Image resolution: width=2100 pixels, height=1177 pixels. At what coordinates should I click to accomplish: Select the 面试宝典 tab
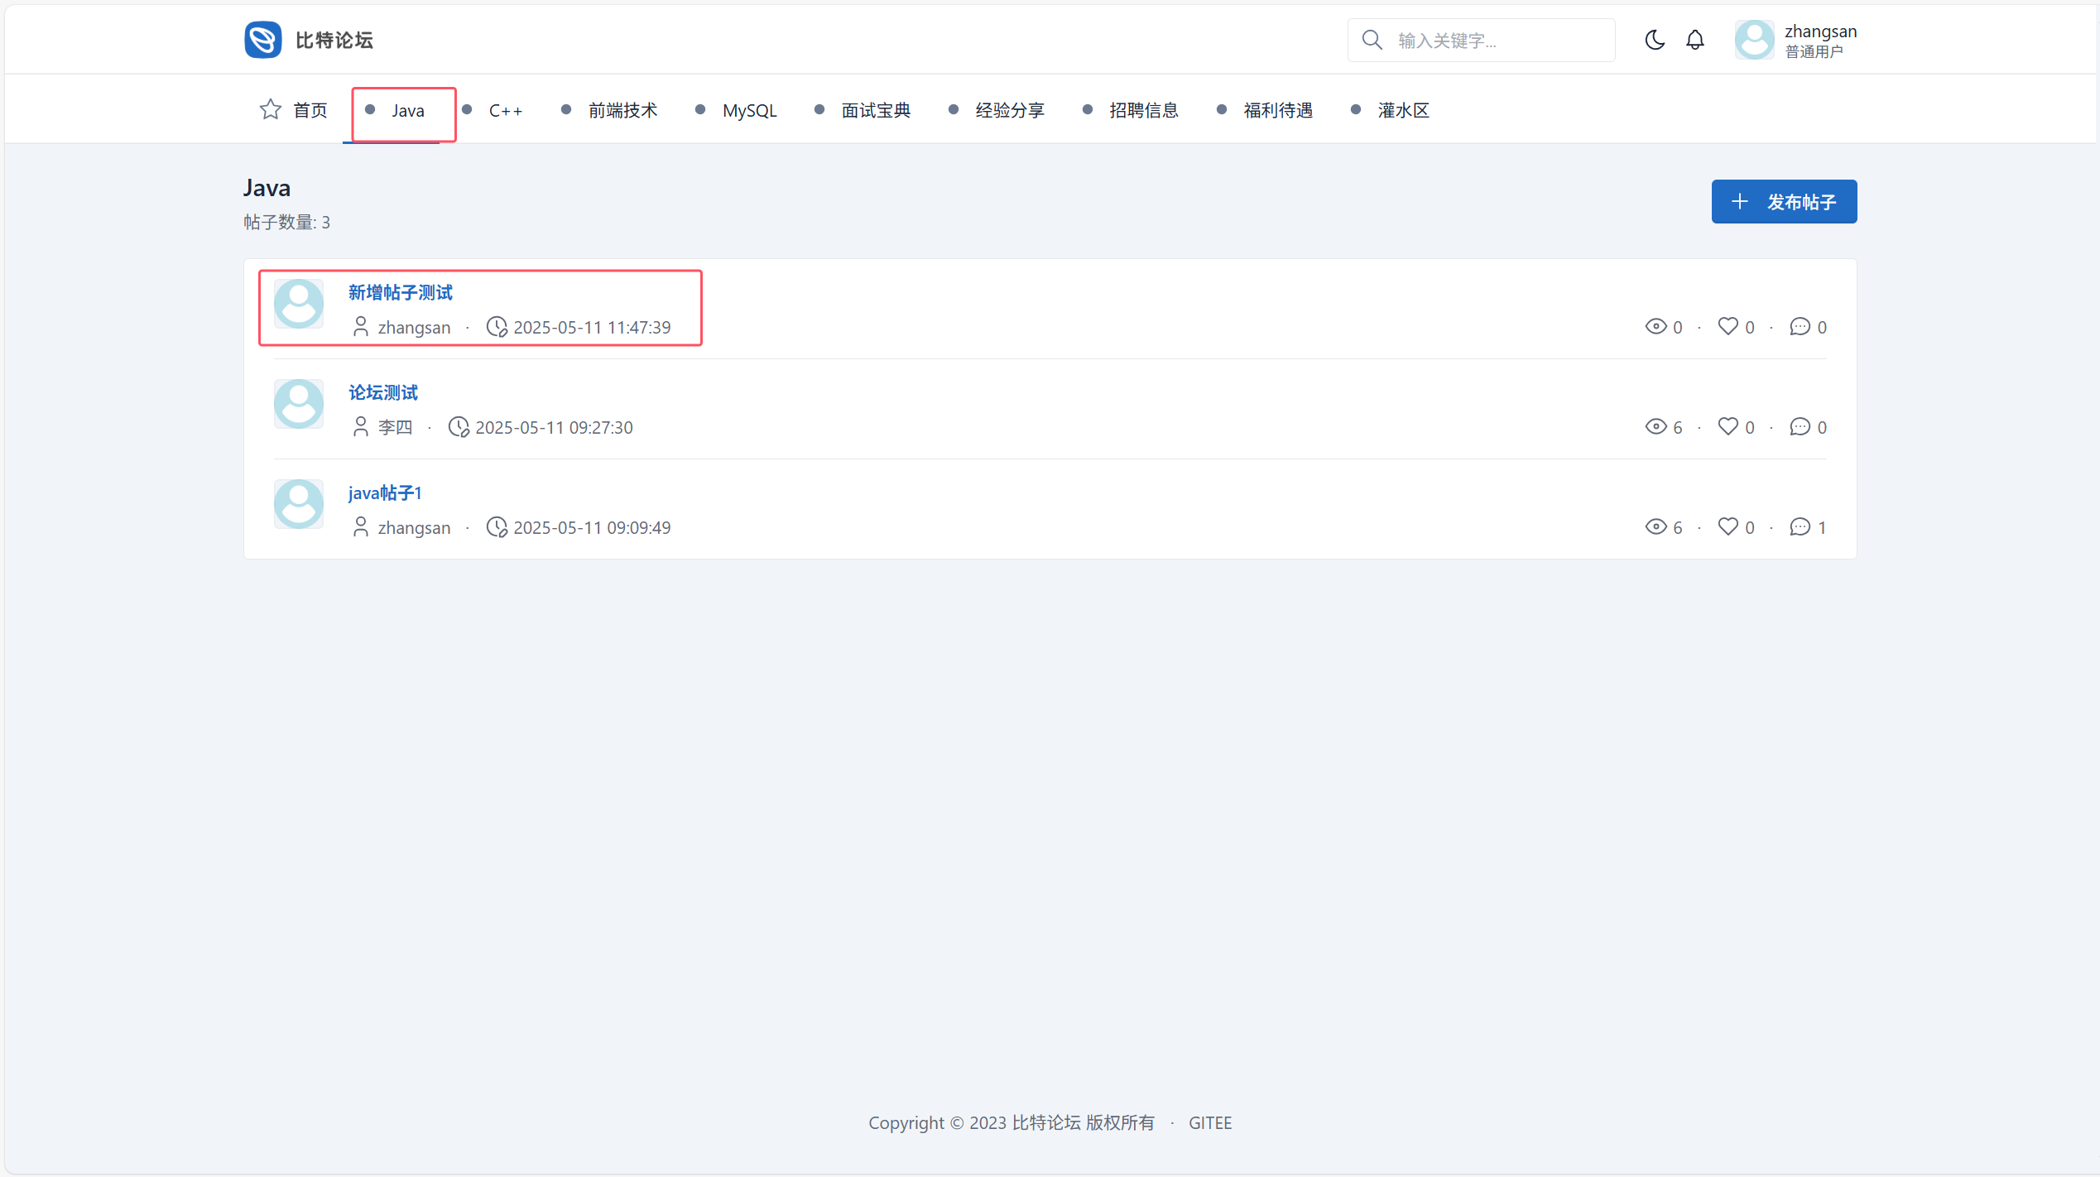tap(876, 110)
